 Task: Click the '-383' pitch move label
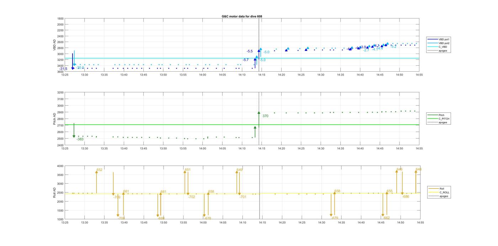pyautogui.click(x=80, y=139)
